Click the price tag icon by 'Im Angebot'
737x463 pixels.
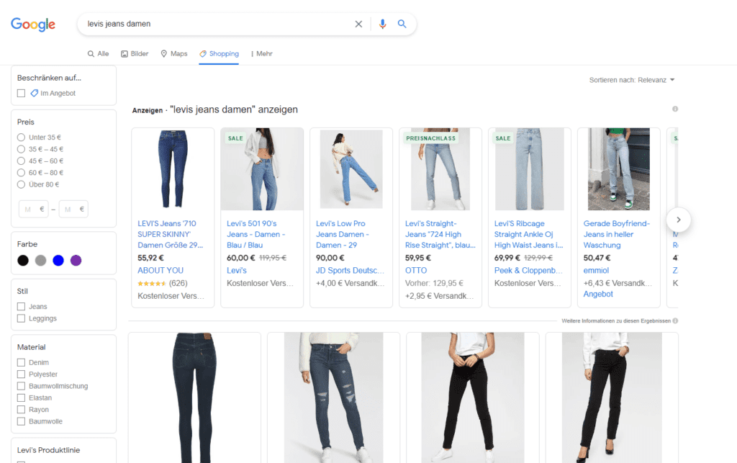point(35,93)
